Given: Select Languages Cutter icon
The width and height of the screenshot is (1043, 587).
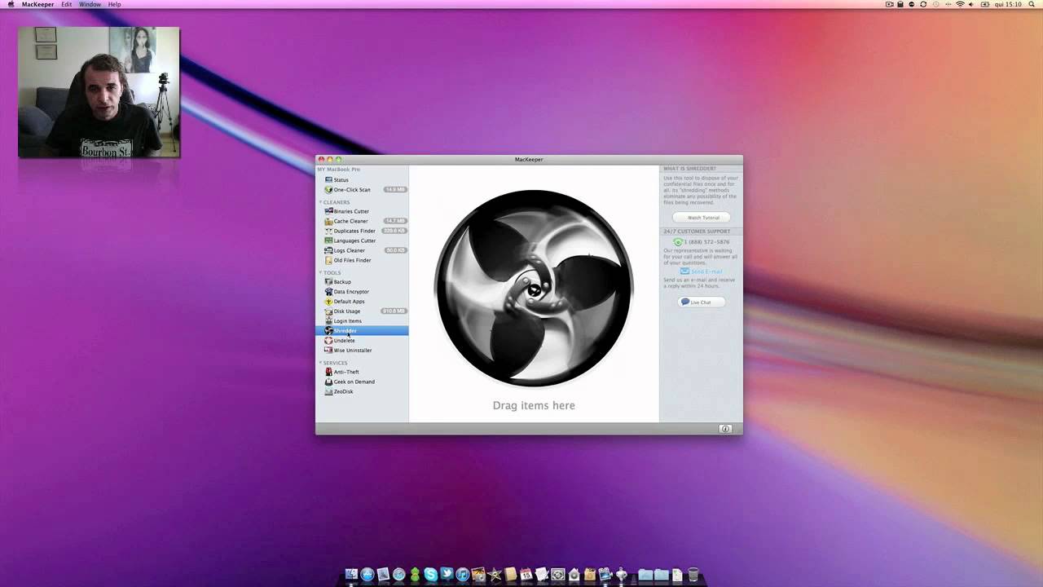Looking at the screenshot, I should point(328,241).
